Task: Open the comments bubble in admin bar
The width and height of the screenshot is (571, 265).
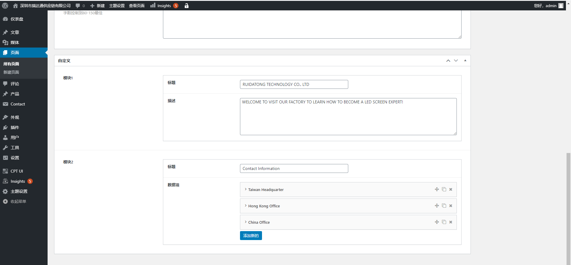Action: pyautogui.click(x=80, y=6)
